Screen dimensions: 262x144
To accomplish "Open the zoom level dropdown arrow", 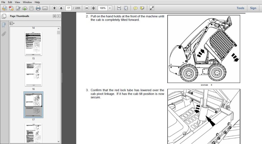I will 110,8.
